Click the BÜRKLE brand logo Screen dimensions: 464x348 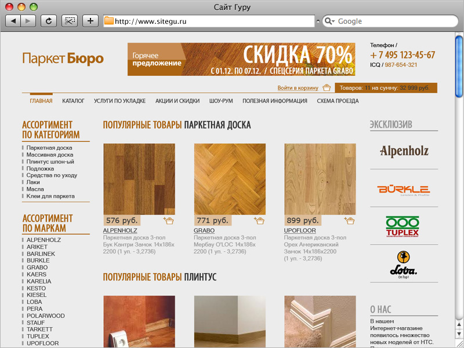pyautogui.click(x=404, y=190)
